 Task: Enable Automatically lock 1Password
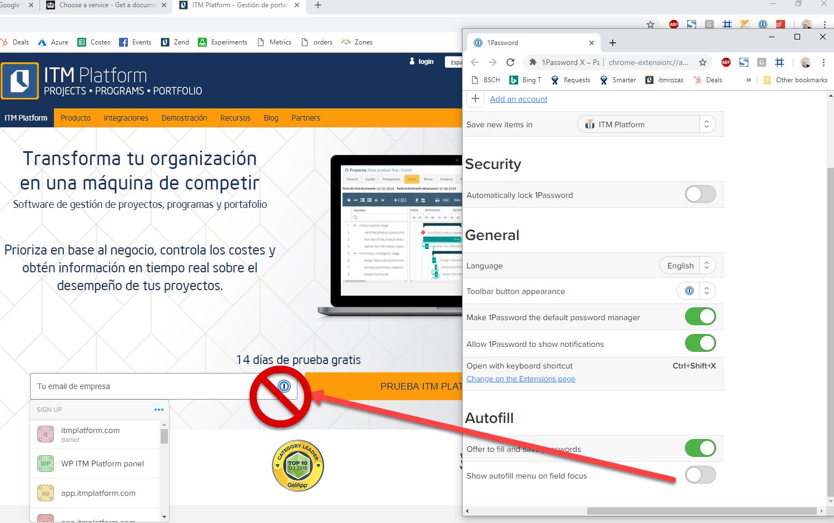pyautogui.click(x=700, y=194)
